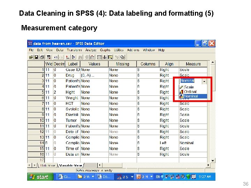This screenshot has height=188, width=251.
Task: Click the Go to Chart toolbar icon
Action: tap(68, 57)
